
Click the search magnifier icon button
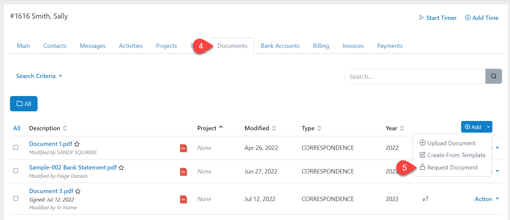tap(493, 76)
